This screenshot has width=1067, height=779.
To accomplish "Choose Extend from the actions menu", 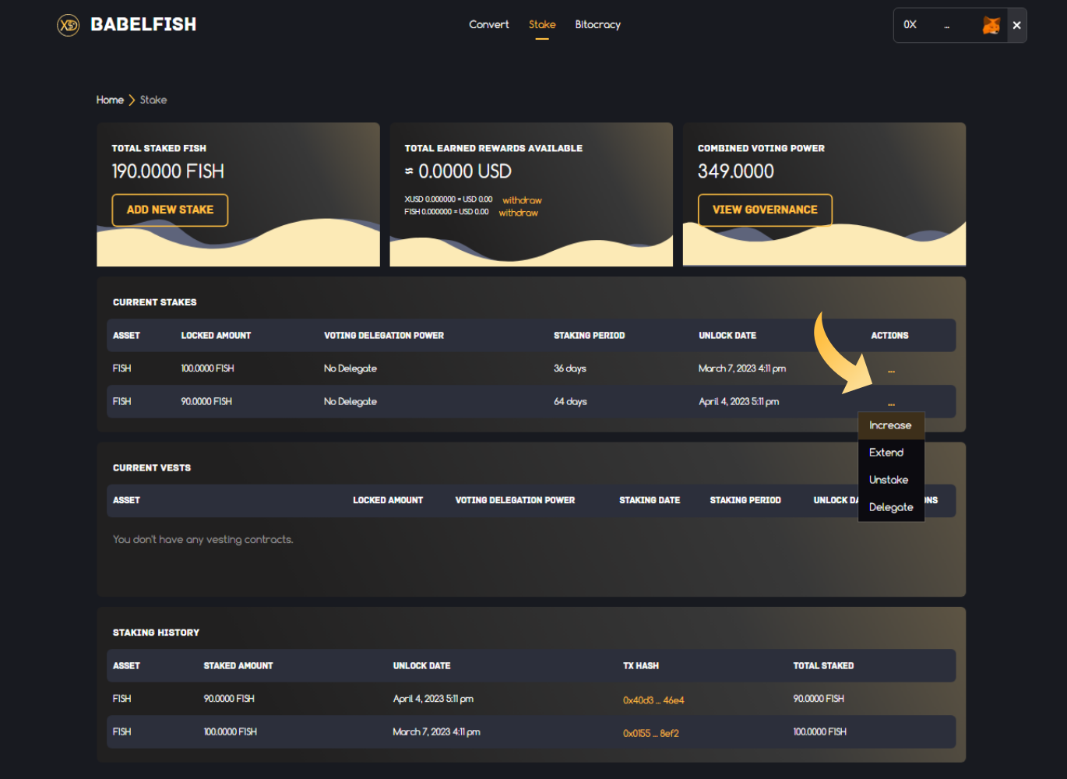I will [891, 453].
